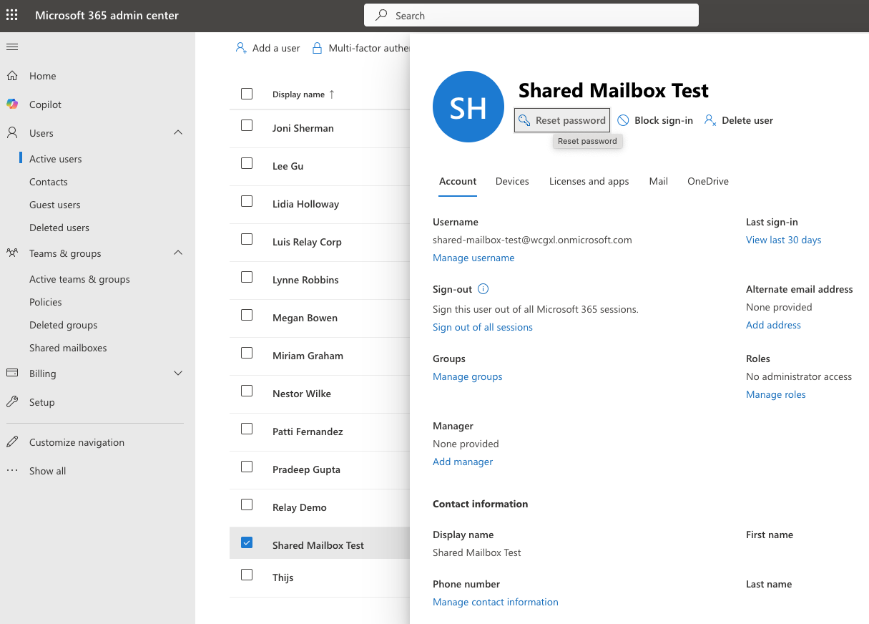
Task: Open the Microsoft 365 app launcher
Action: pos(11,14)
